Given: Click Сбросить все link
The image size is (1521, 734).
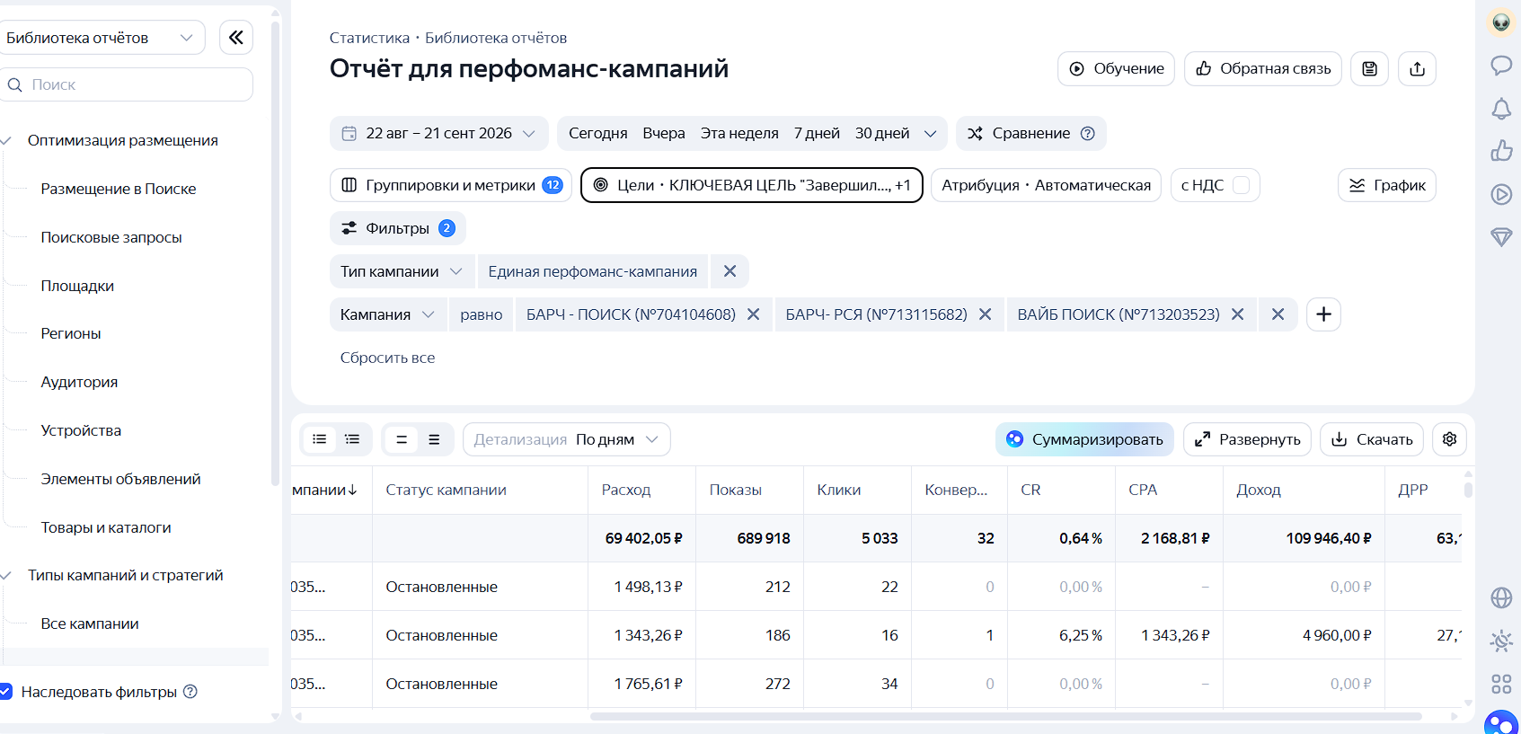Looking at the screenshot, I should coord(387,358).
